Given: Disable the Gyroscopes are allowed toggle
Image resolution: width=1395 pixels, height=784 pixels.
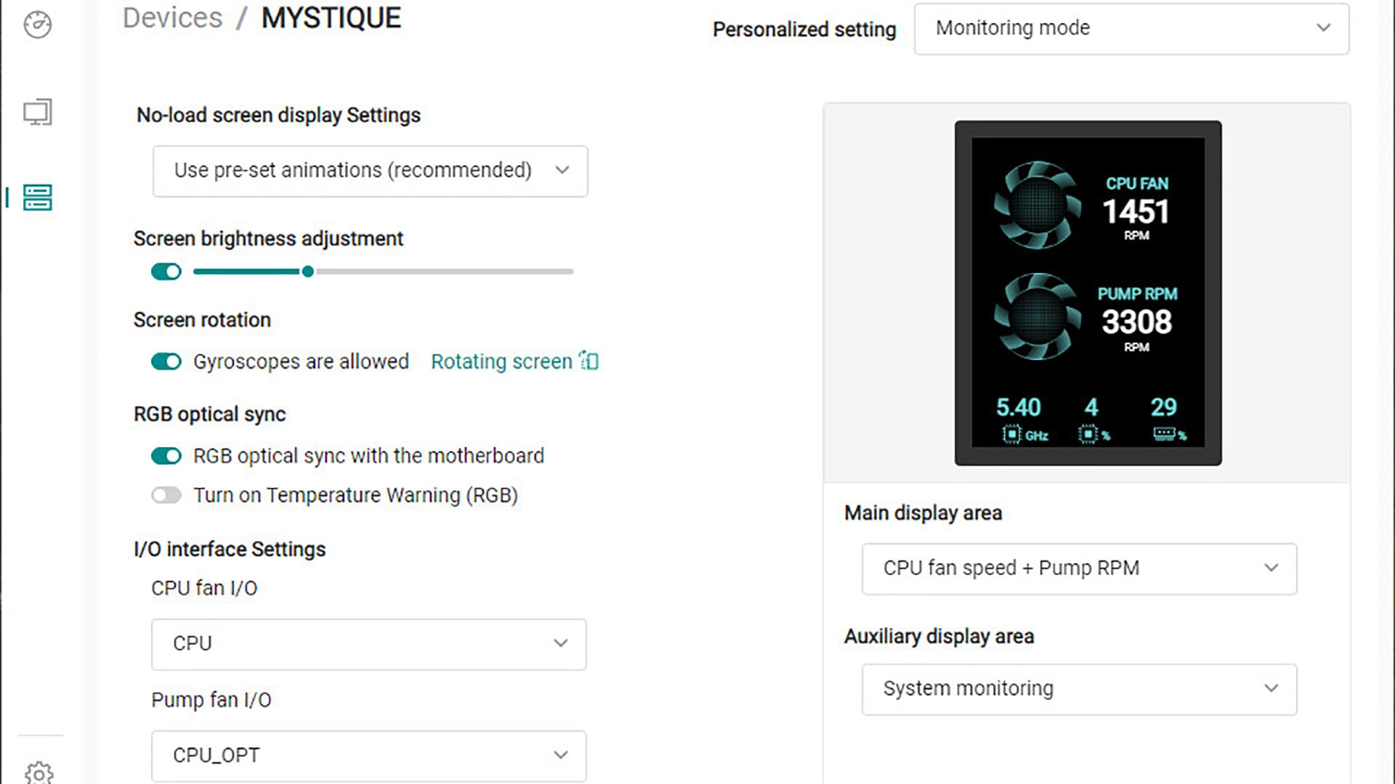Looking at the screenshot, I should (166, 362).
